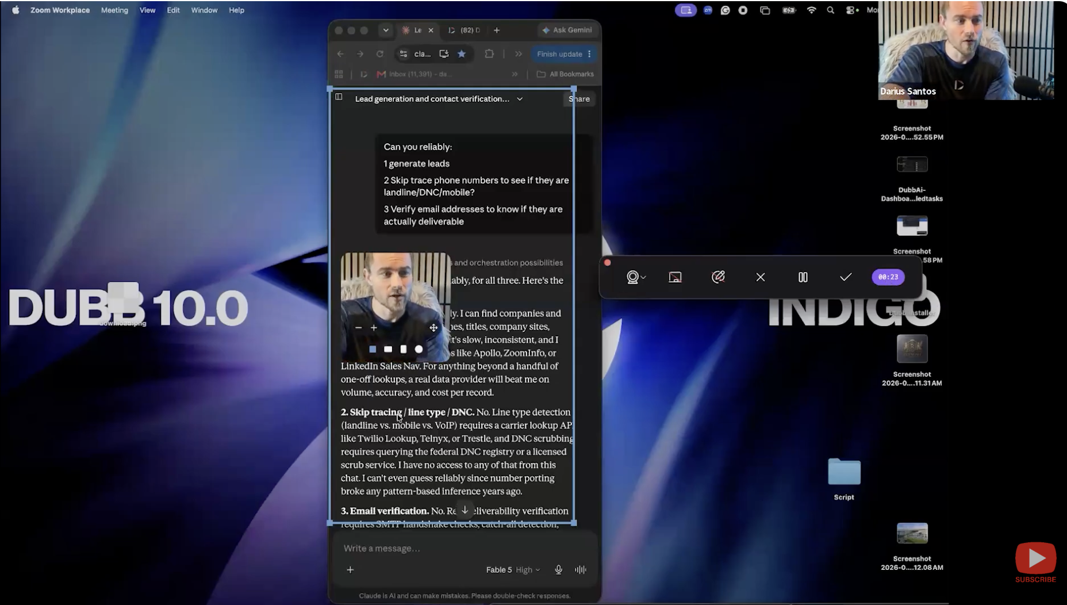Select the Script folder on desktop
This screenshot has width=1067, height=605.
coord(844,479)
